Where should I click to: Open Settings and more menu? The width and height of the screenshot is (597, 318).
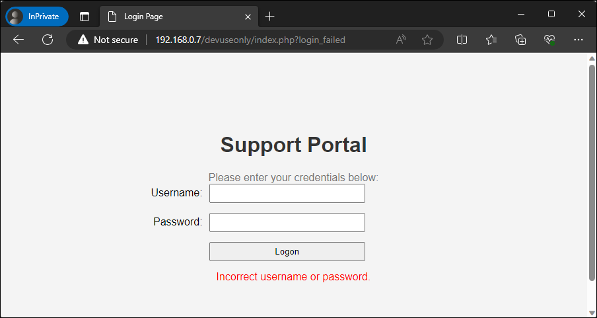579,40
